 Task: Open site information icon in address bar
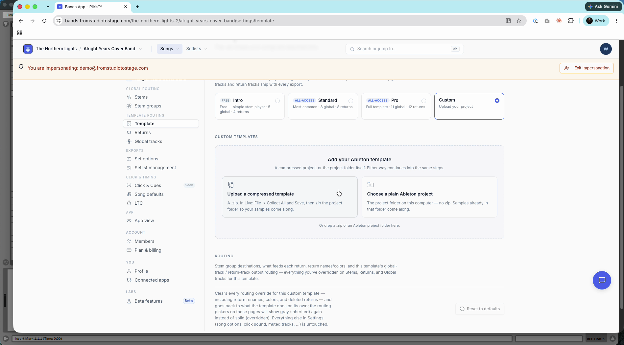[x=59, y=21]
